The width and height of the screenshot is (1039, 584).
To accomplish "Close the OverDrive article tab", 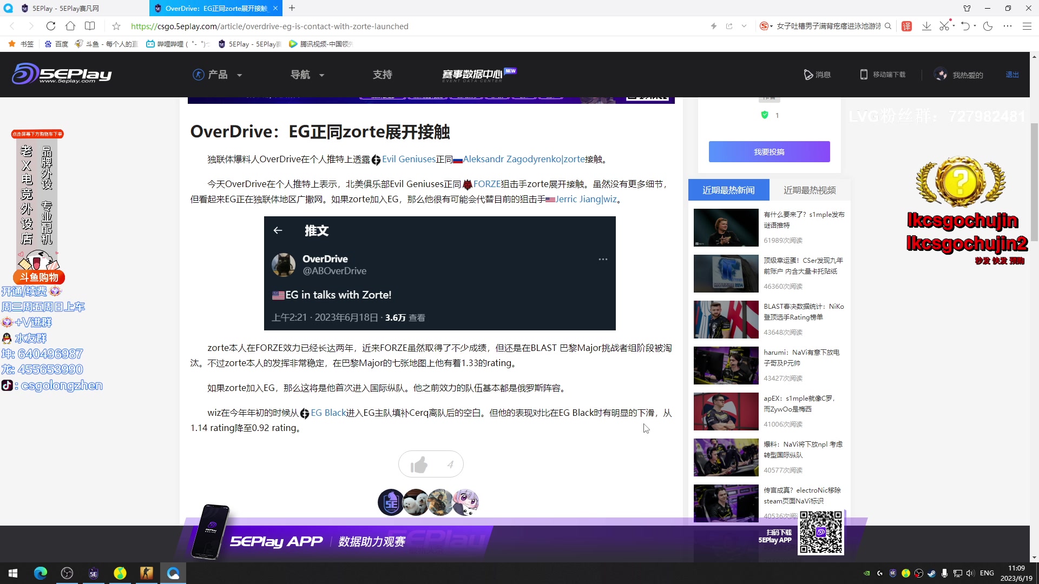I will click(x=275, y=8).
